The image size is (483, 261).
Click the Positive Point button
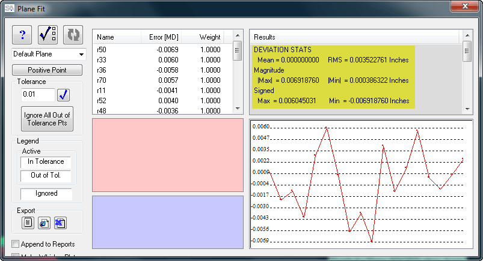47,70
